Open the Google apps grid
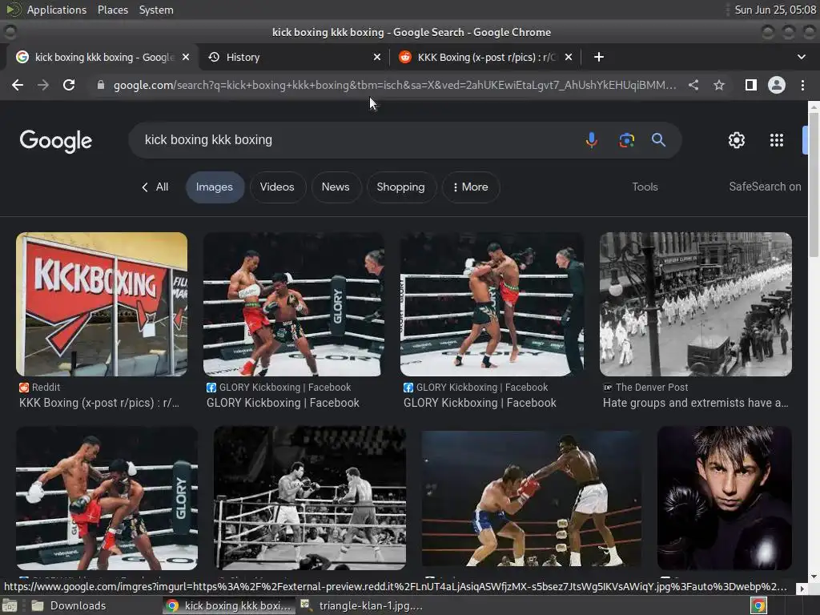 click(x=777, y=140)
